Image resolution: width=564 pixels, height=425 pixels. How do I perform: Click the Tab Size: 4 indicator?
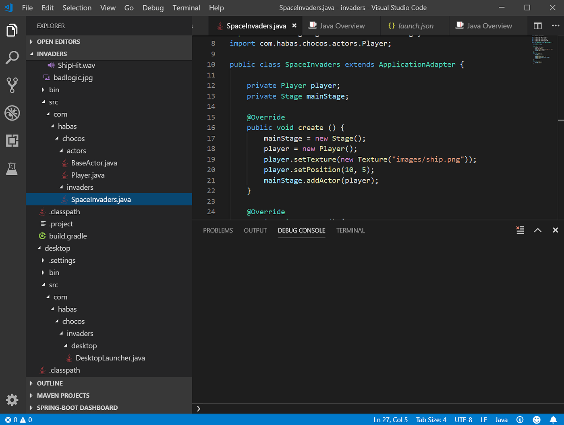[x=431, y=420]
